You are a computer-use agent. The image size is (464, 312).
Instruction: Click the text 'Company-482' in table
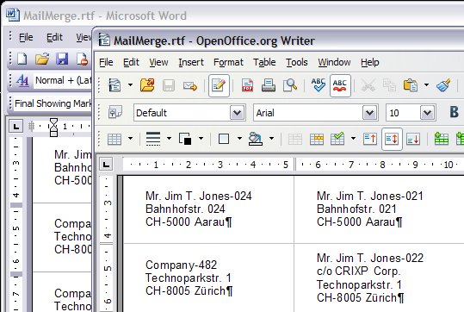(181, 265)
